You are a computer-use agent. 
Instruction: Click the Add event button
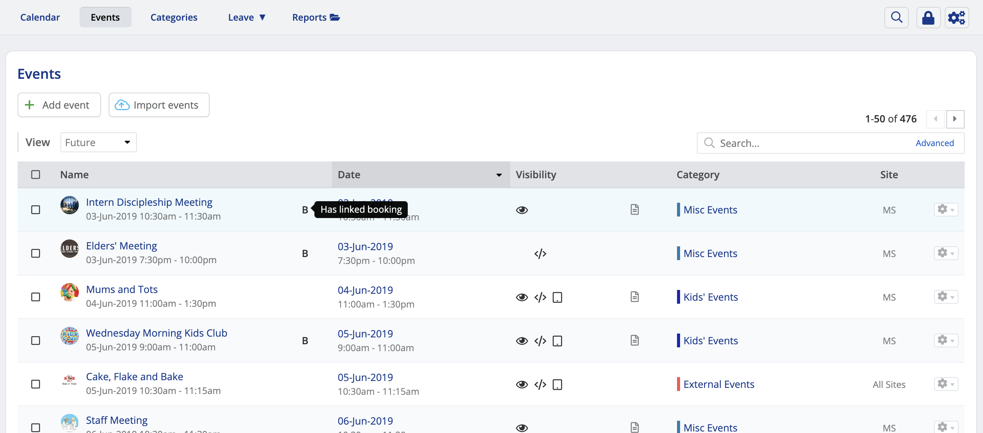[x=59, y=105]
